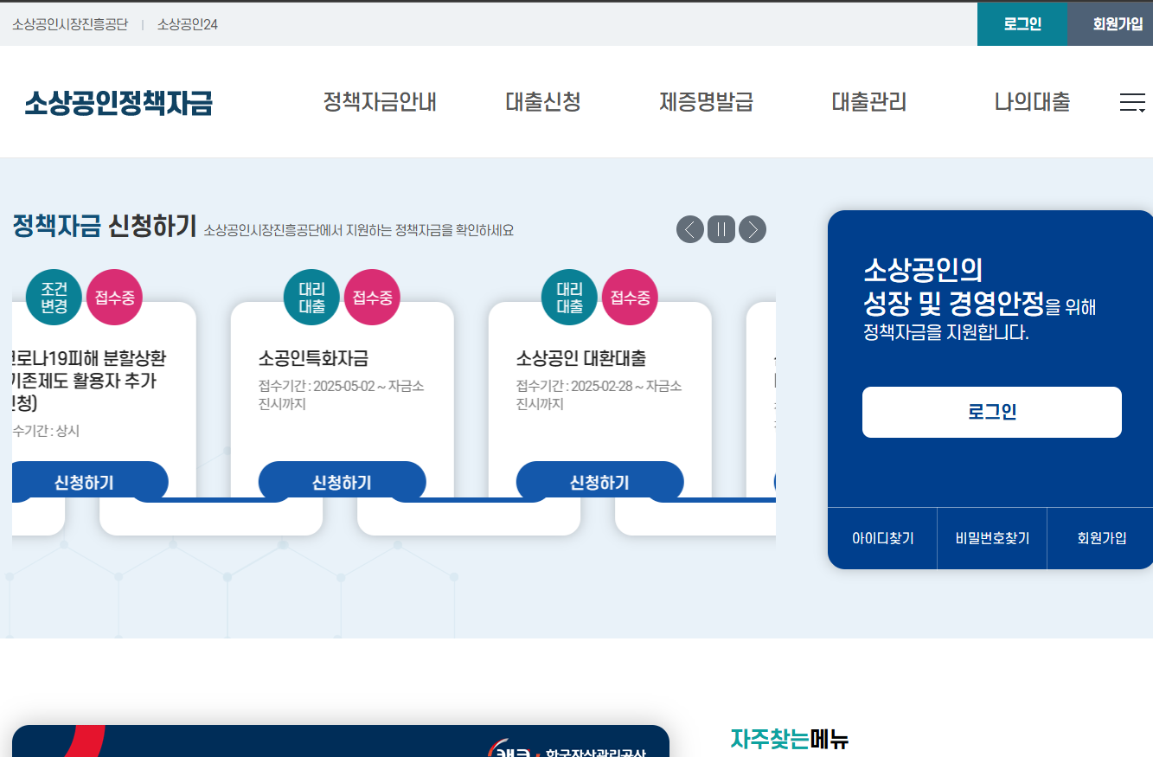Click the 대리대출 badge on 소상공인 대환대출
The image size is (1153, 757).
click(x=569, y=297)
